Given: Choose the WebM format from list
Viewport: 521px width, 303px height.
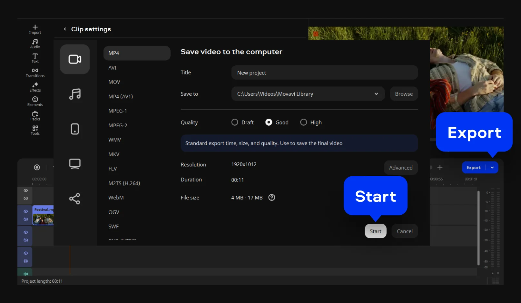Looking at the screenshot, I should [x=116, y=198].
